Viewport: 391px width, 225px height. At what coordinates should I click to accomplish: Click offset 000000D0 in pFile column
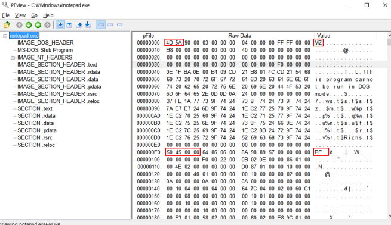tap(148, 137)
